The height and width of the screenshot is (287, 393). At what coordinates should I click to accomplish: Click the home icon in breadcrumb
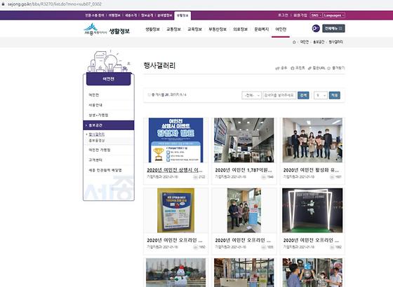pos(294,42)
